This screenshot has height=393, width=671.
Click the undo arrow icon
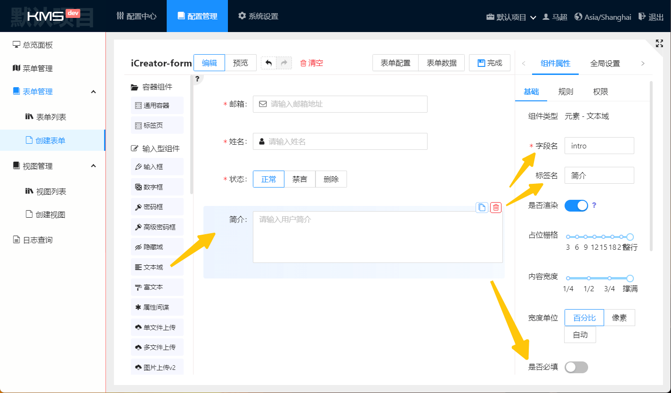(x=269, y=63)
